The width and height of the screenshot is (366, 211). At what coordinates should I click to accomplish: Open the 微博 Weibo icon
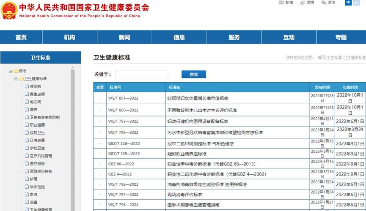303,3
